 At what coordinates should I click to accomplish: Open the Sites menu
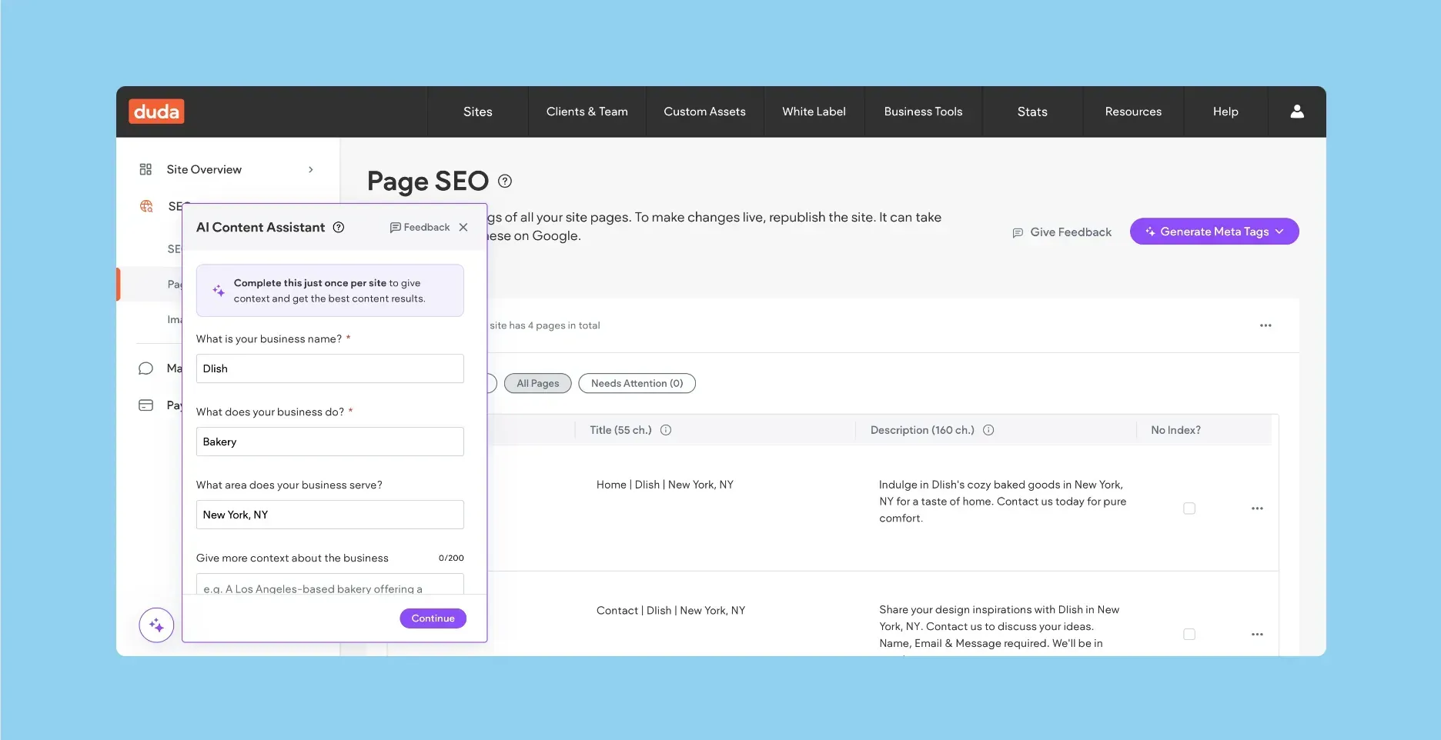tap(478, 112)
